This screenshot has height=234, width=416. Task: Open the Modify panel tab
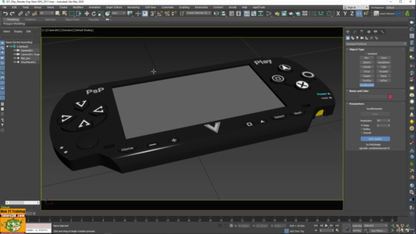click(x=355, y=32)
